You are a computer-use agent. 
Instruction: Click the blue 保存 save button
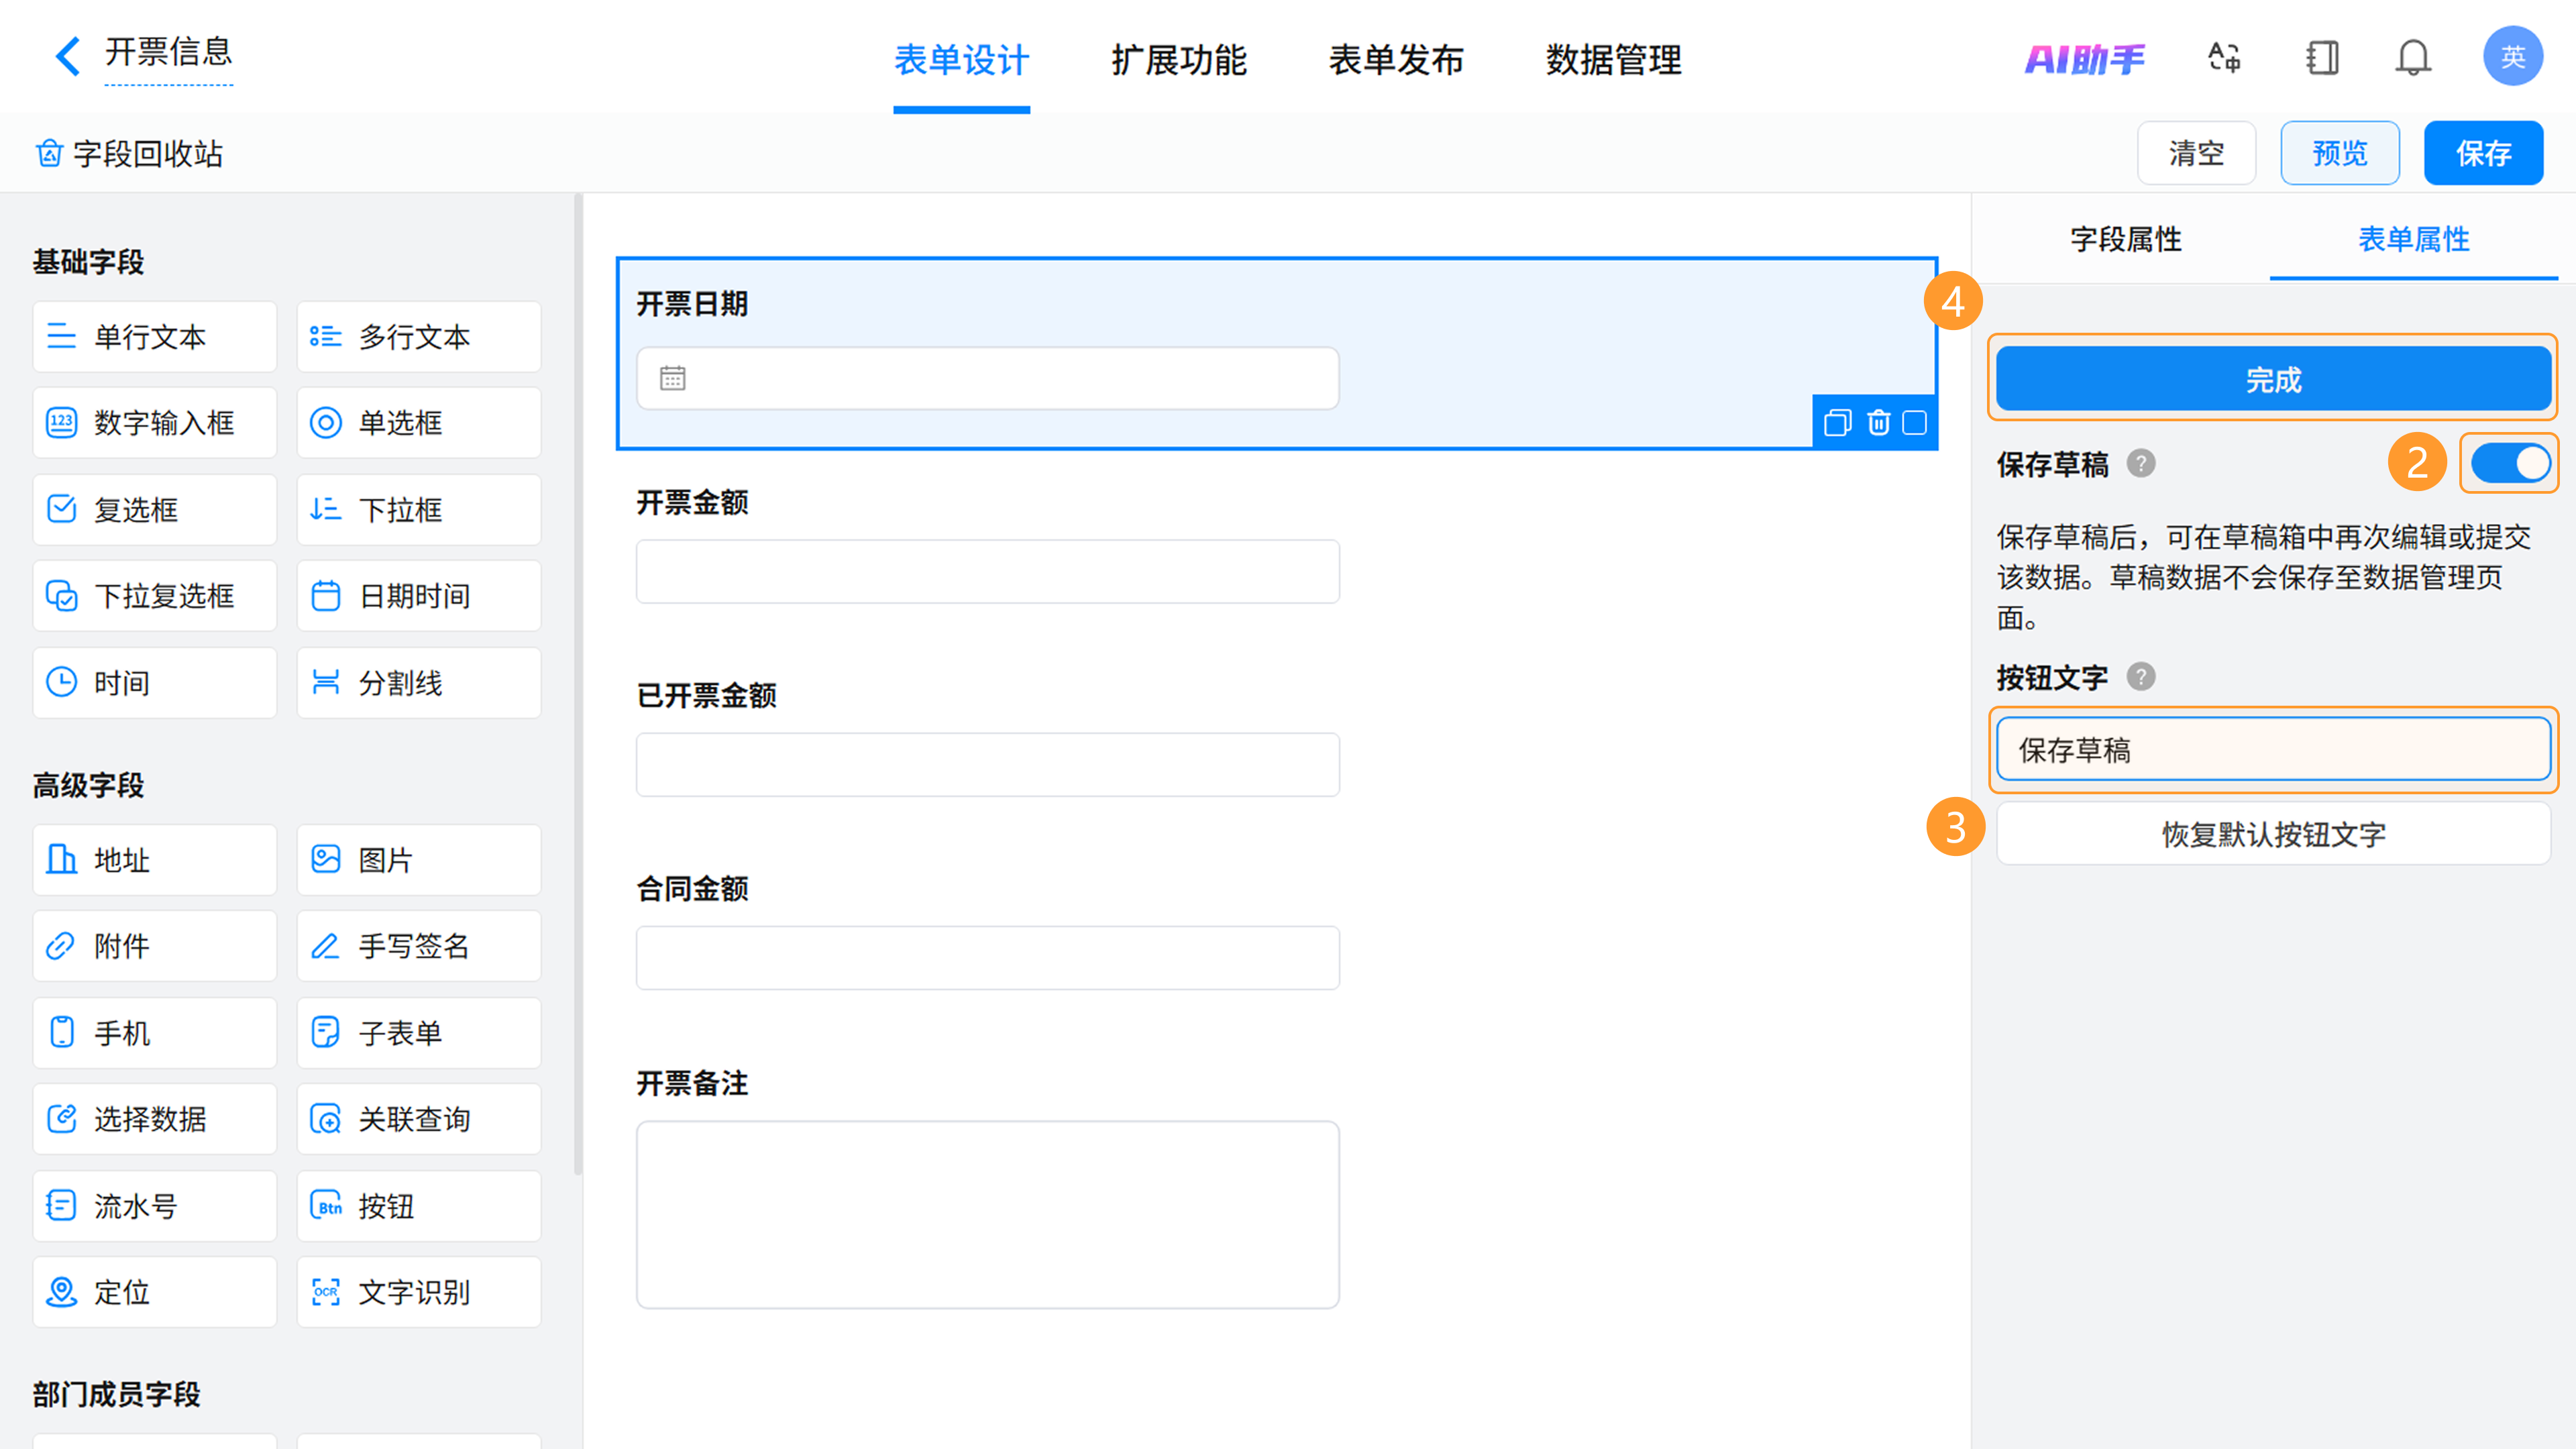pos(2484,153)
